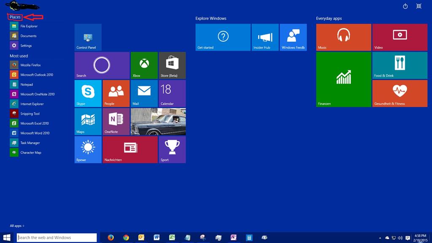The width and height of the screenshot is (432, 243).
Task: Open OneNote from the taskbar
Action: click(x=234, y=238)
